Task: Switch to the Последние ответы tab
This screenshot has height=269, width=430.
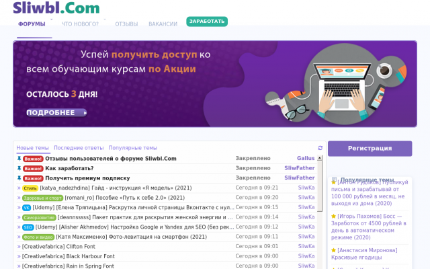Action: tap(79, 148)
